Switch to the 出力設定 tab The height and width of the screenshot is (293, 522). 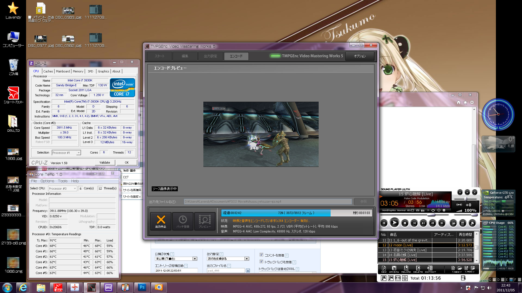(210, 56)
